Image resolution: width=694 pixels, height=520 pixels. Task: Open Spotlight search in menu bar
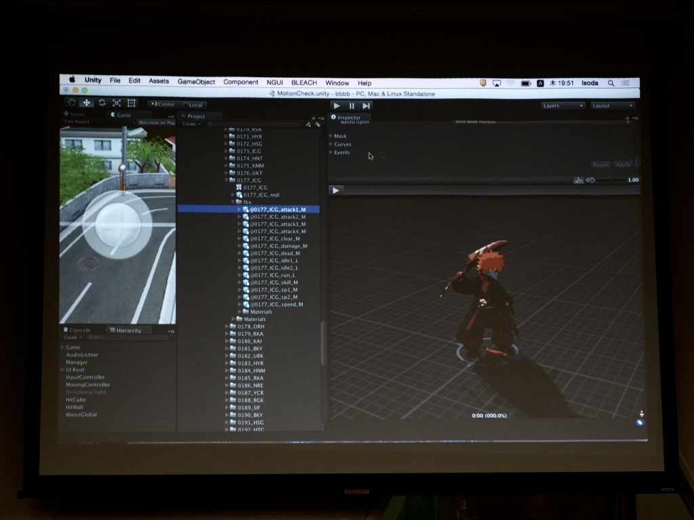[611, 83]
